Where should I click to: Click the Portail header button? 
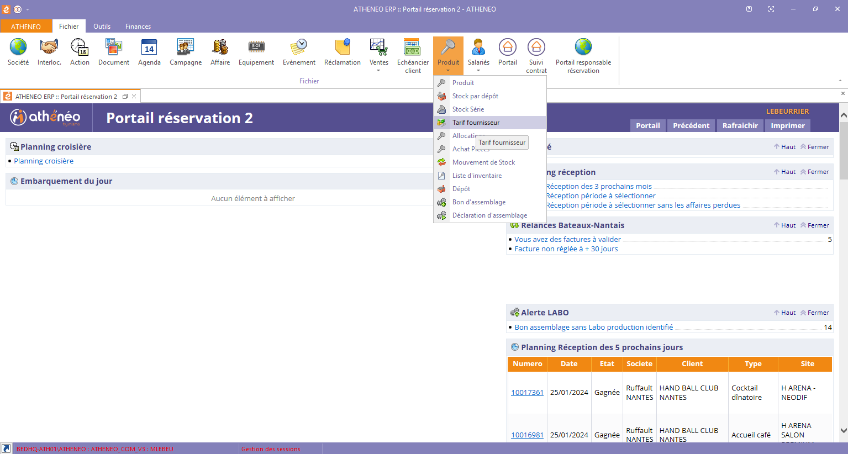pyautogui.click(x=648, y=125)
